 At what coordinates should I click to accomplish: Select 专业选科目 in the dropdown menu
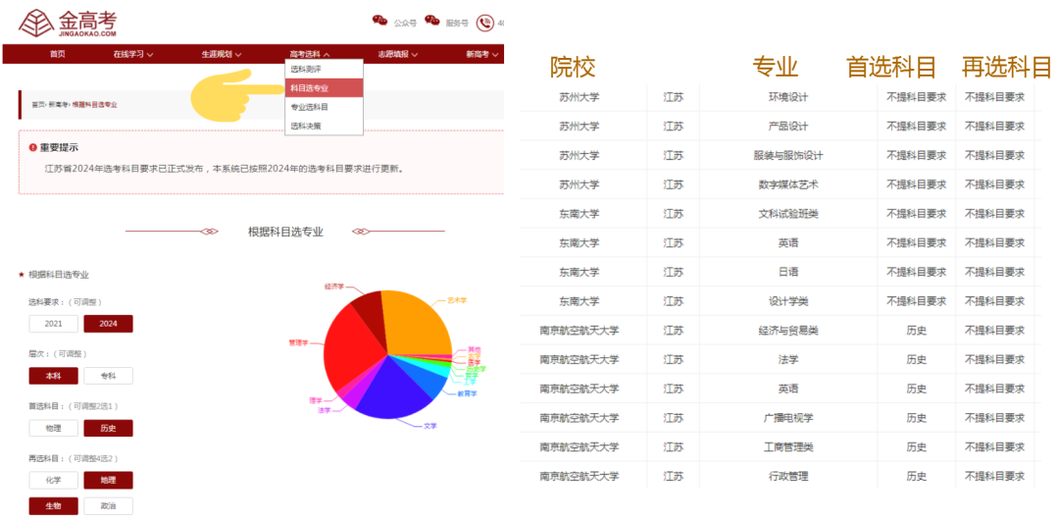tap(325, 107)
